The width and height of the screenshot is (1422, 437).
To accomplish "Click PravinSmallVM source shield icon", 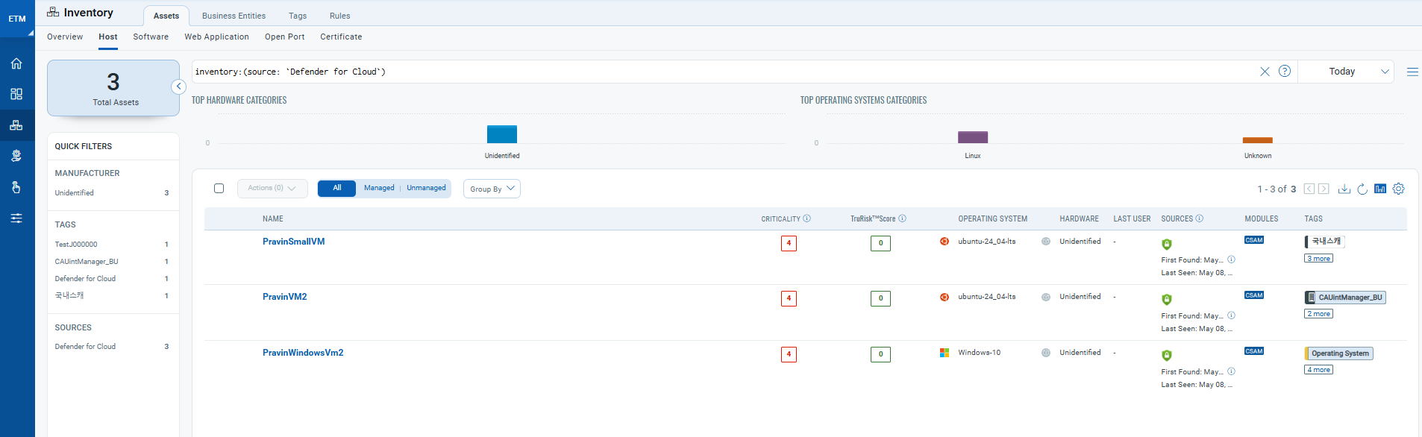I will point(1167,244).
